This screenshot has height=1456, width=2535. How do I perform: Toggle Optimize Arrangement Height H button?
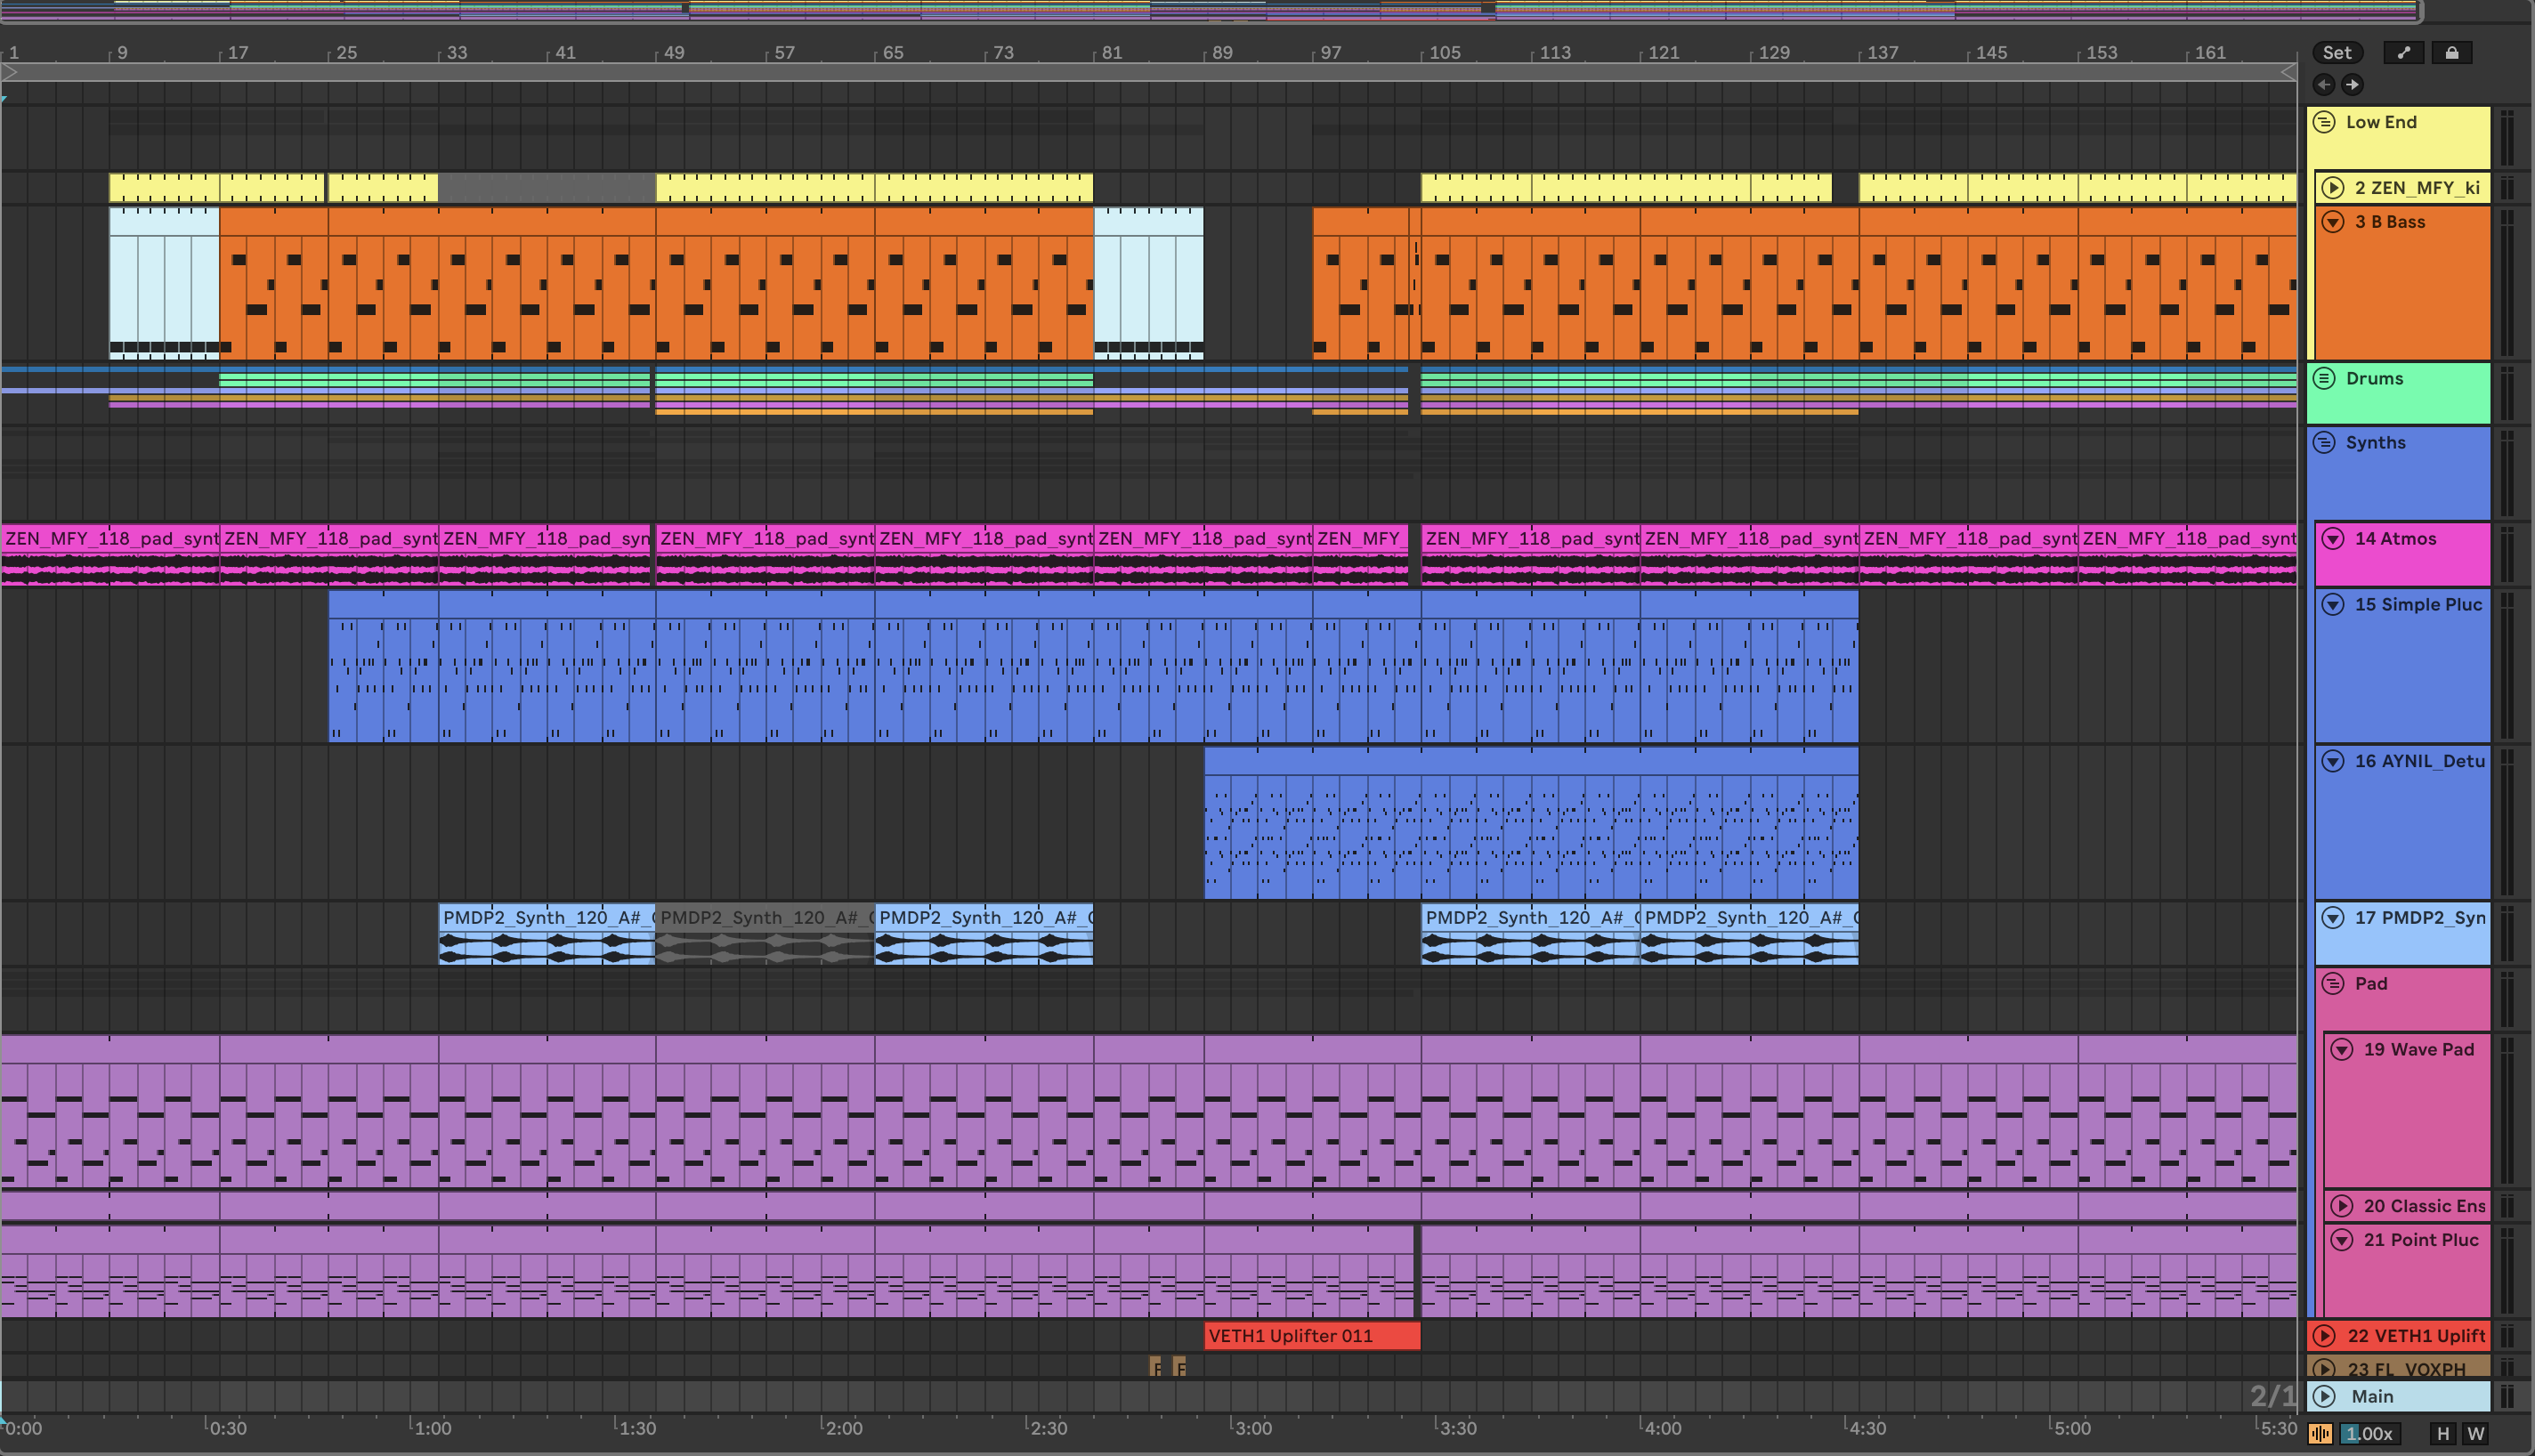click(2443, 1434)
